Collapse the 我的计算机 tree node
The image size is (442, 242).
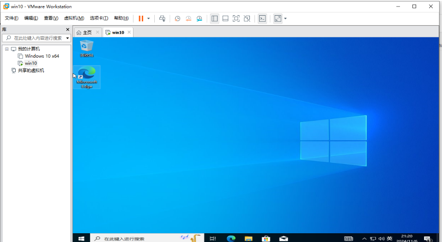(x=7, y=49)
